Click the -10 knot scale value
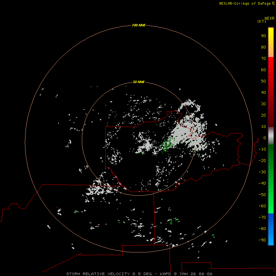Screen dimensions: 276x276 pos(262,149)
